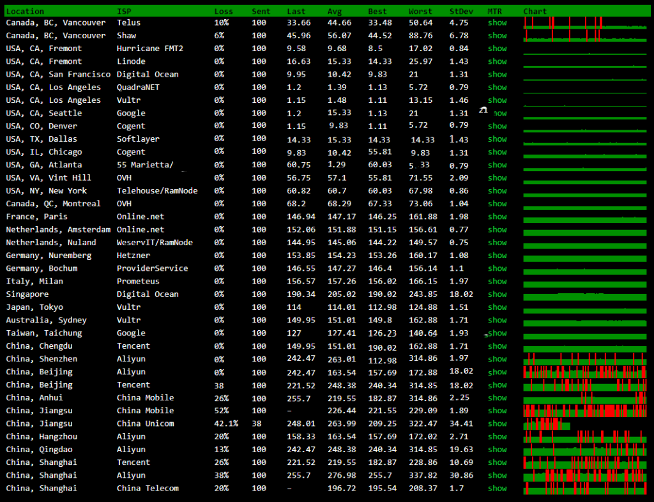
Task: Show MTR for Japan, Tokyo Vultr
Action: point(497,307)
